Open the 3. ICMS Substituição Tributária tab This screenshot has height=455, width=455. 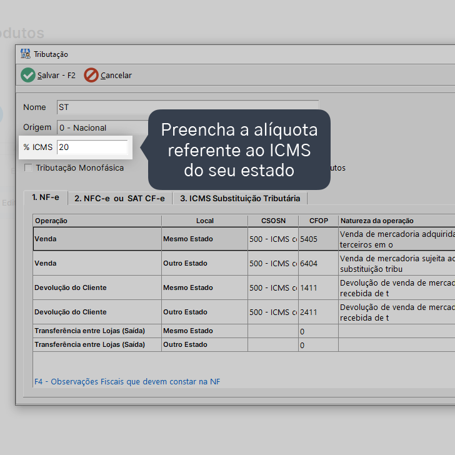(240, 198)
